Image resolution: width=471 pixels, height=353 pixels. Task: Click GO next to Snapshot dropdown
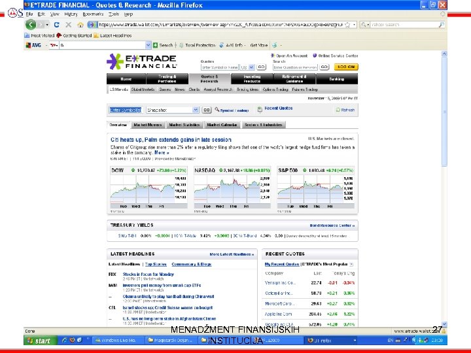click(206, 110)
